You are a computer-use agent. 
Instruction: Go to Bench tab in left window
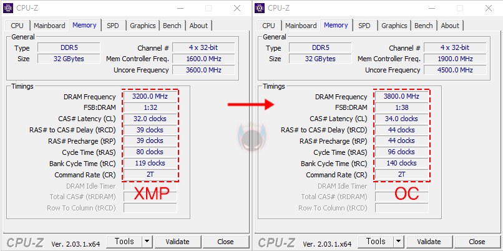point(172,26)
